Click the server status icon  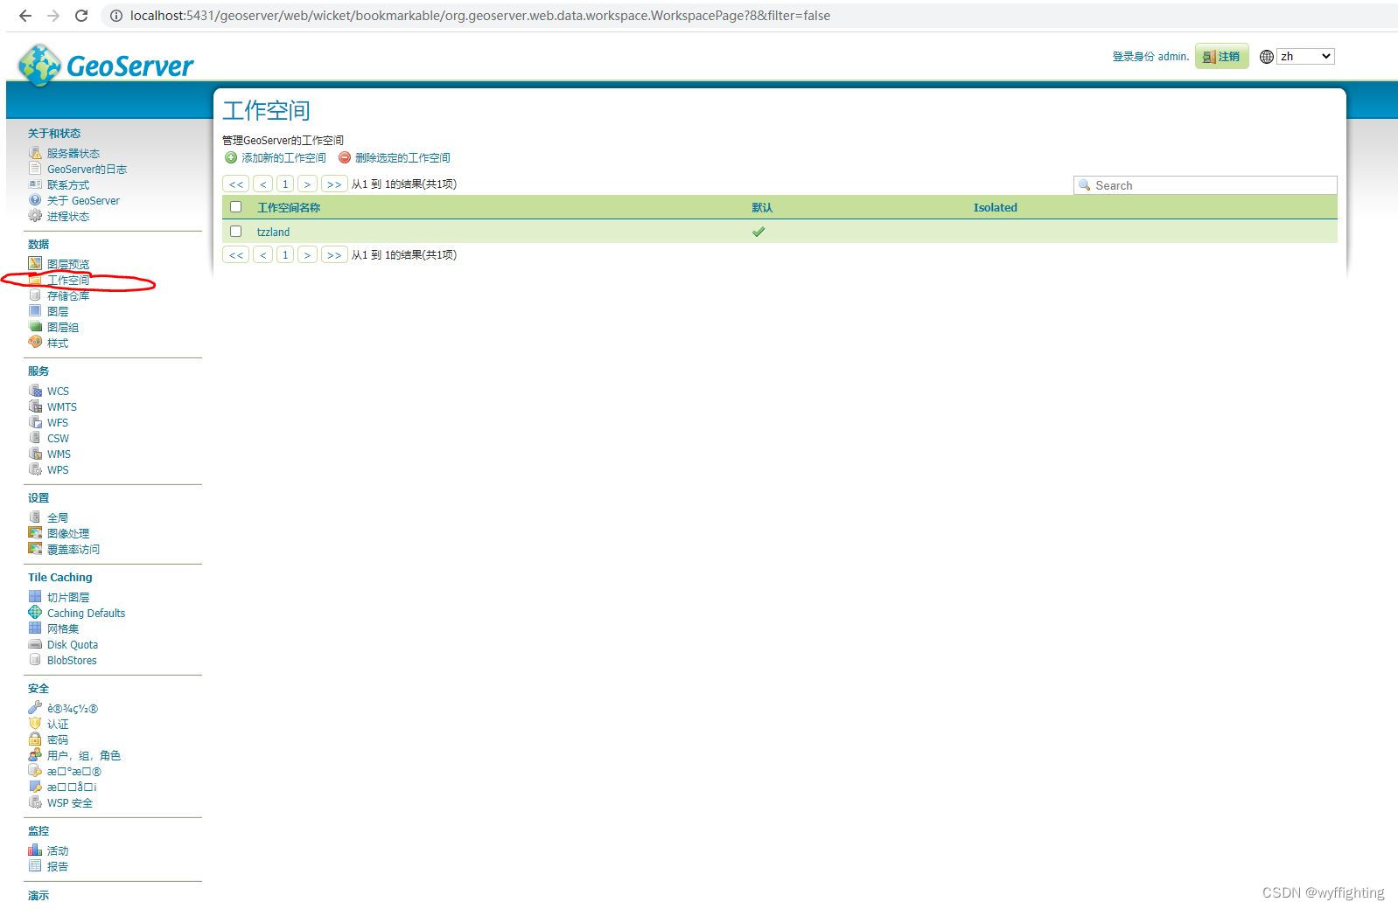(35, 153)
